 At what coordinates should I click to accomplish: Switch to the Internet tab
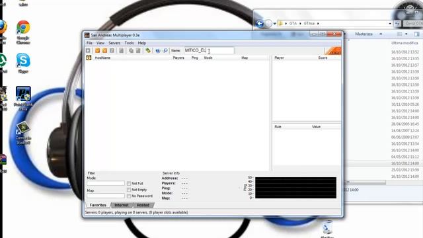tap(122, 205)
